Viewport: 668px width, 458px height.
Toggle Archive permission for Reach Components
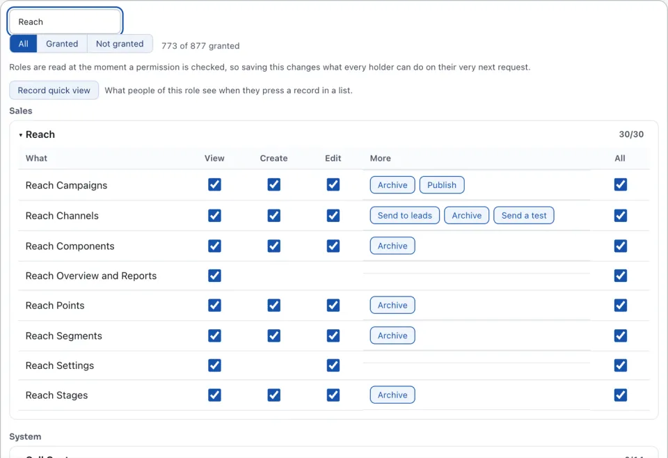click(392, 246)
